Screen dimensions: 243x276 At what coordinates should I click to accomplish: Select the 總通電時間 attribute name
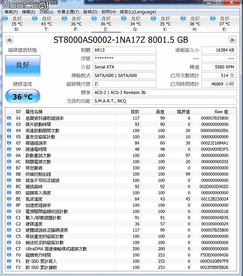click(x=36, y=149)
